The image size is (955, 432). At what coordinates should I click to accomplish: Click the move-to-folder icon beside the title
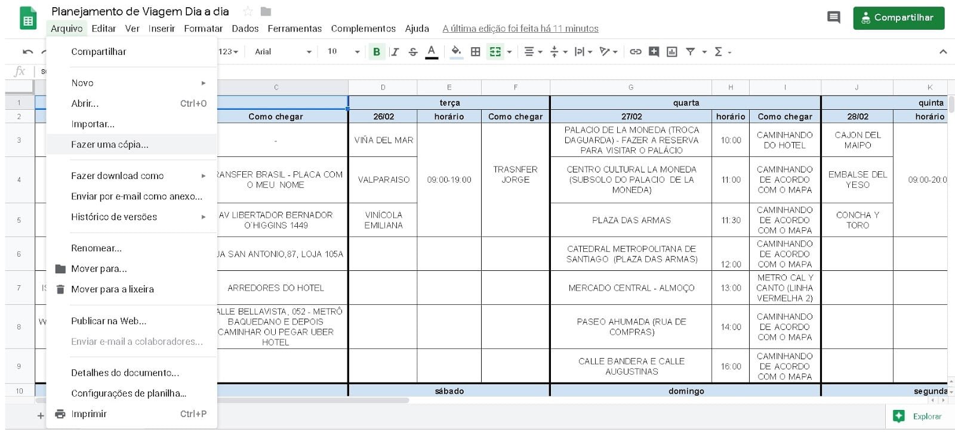click(266, 11)
